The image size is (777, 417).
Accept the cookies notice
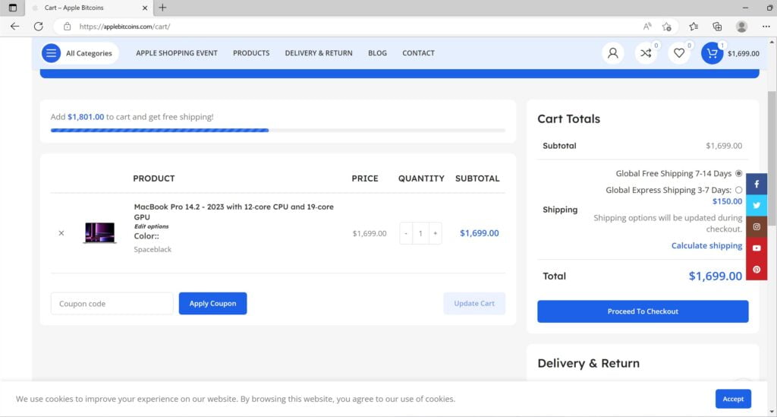tap(733, 399)
